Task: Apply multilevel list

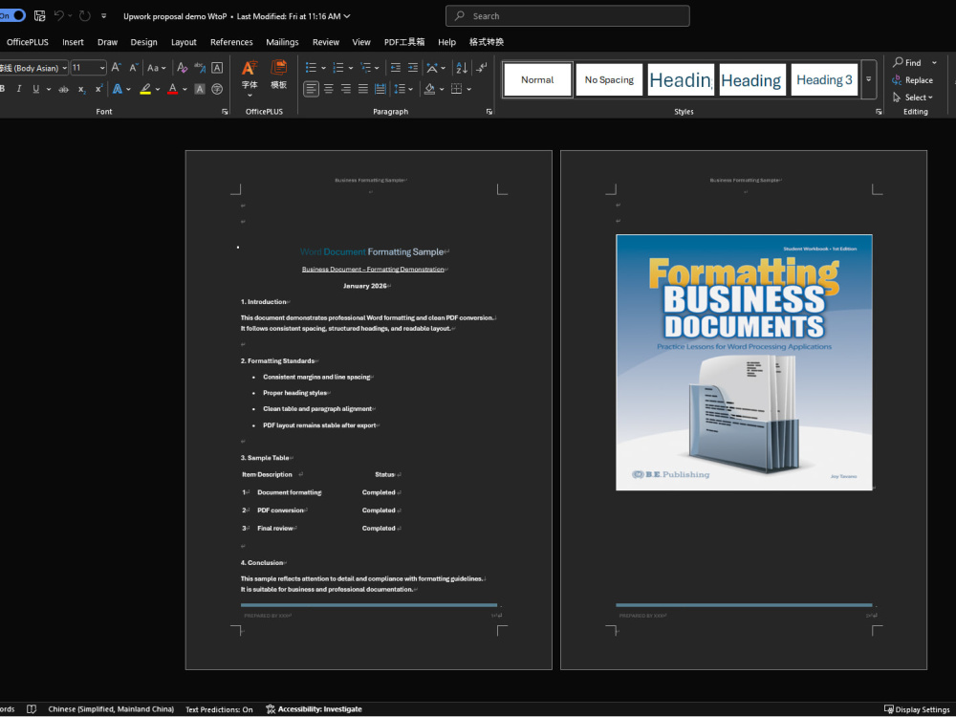Action: [366, 68]
